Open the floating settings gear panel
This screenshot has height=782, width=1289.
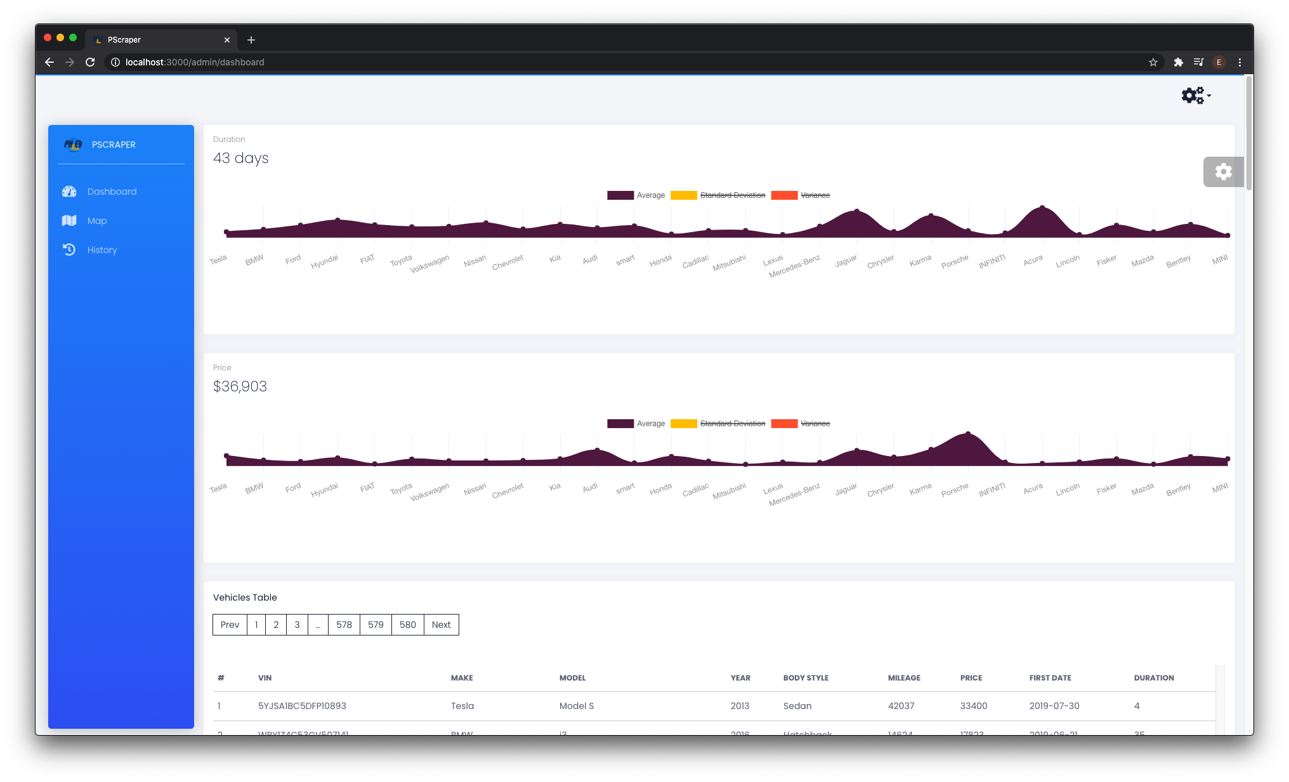point(1223,171)
